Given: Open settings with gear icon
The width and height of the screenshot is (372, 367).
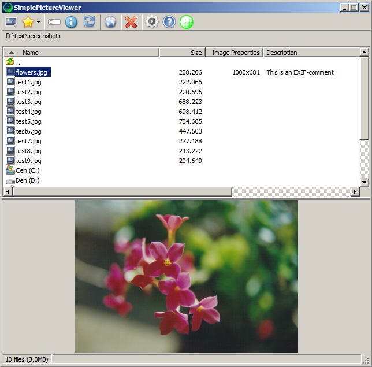Looking at the screenshot, I should [152, 22].
